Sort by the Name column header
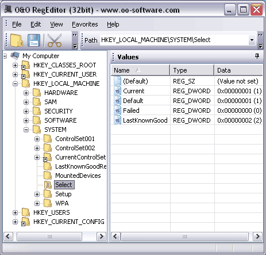This screenshot has height=255, width=266. click(x=140, y=70)
